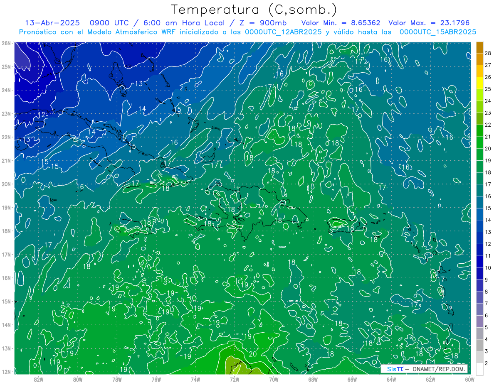Click the 22N latitude axis label
The height and width of the screenshot is (385, 499).
pyautogui.click(x=6, y=137)
